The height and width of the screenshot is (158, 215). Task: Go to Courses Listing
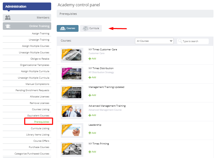(x=40, y=109)
